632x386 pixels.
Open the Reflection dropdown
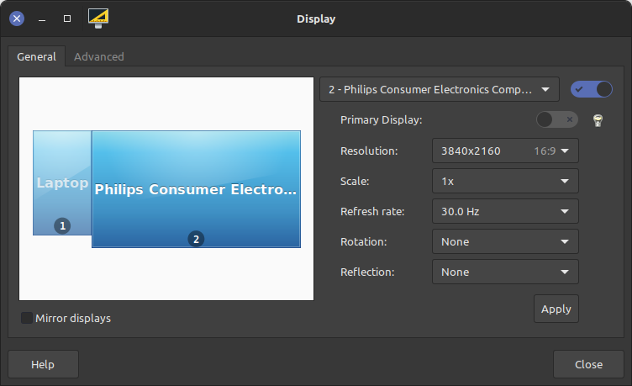pyautogui.click(x=505, y=272)
